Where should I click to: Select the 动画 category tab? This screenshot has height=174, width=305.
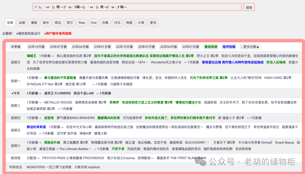click(22, 23)
